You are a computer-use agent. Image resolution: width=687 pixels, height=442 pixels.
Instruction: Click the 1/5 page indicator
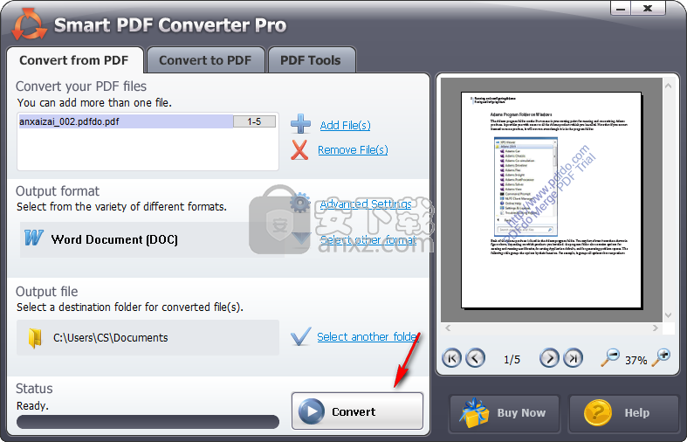512,360
